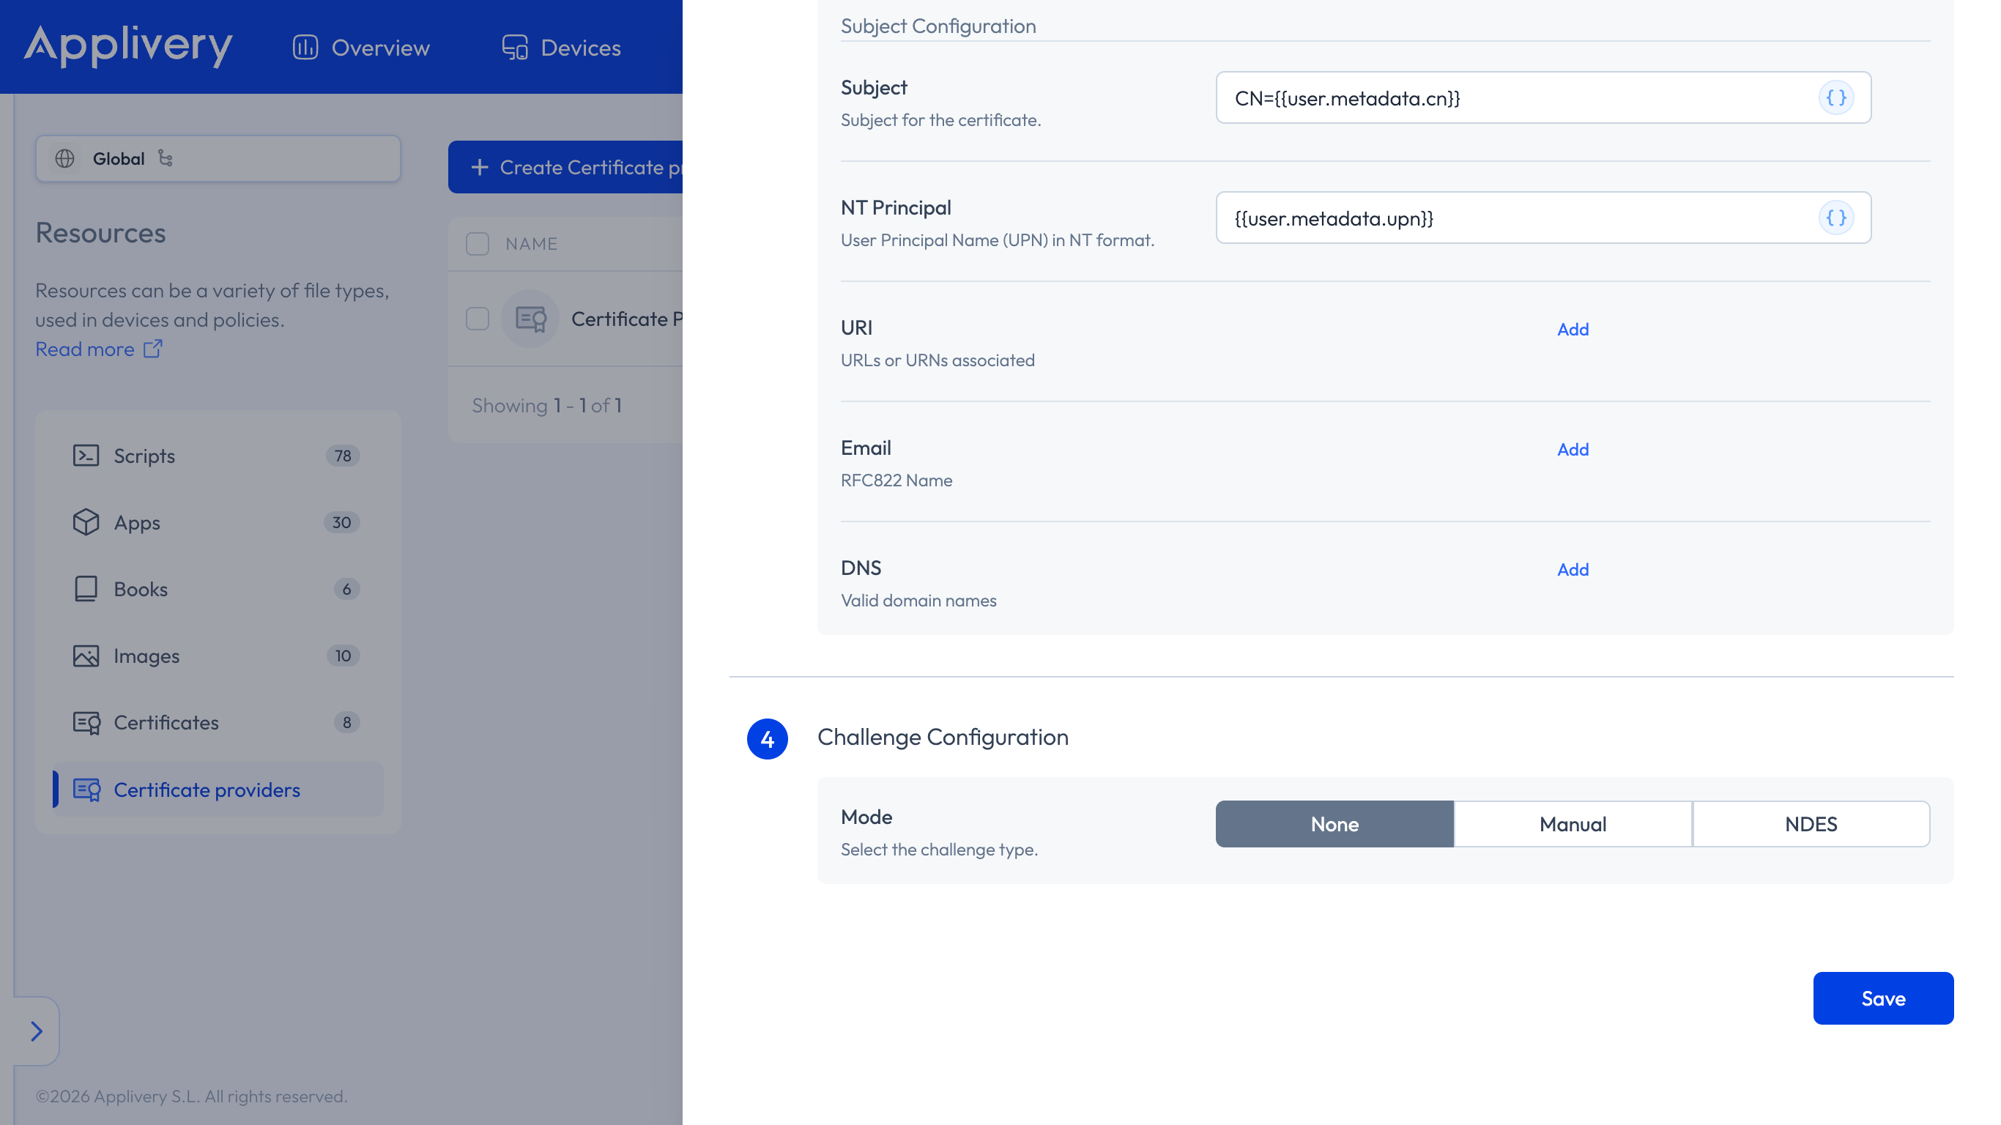Add a URI entry
The height and width of the screenshot is (1125, 2001).
pos(1573,330)
